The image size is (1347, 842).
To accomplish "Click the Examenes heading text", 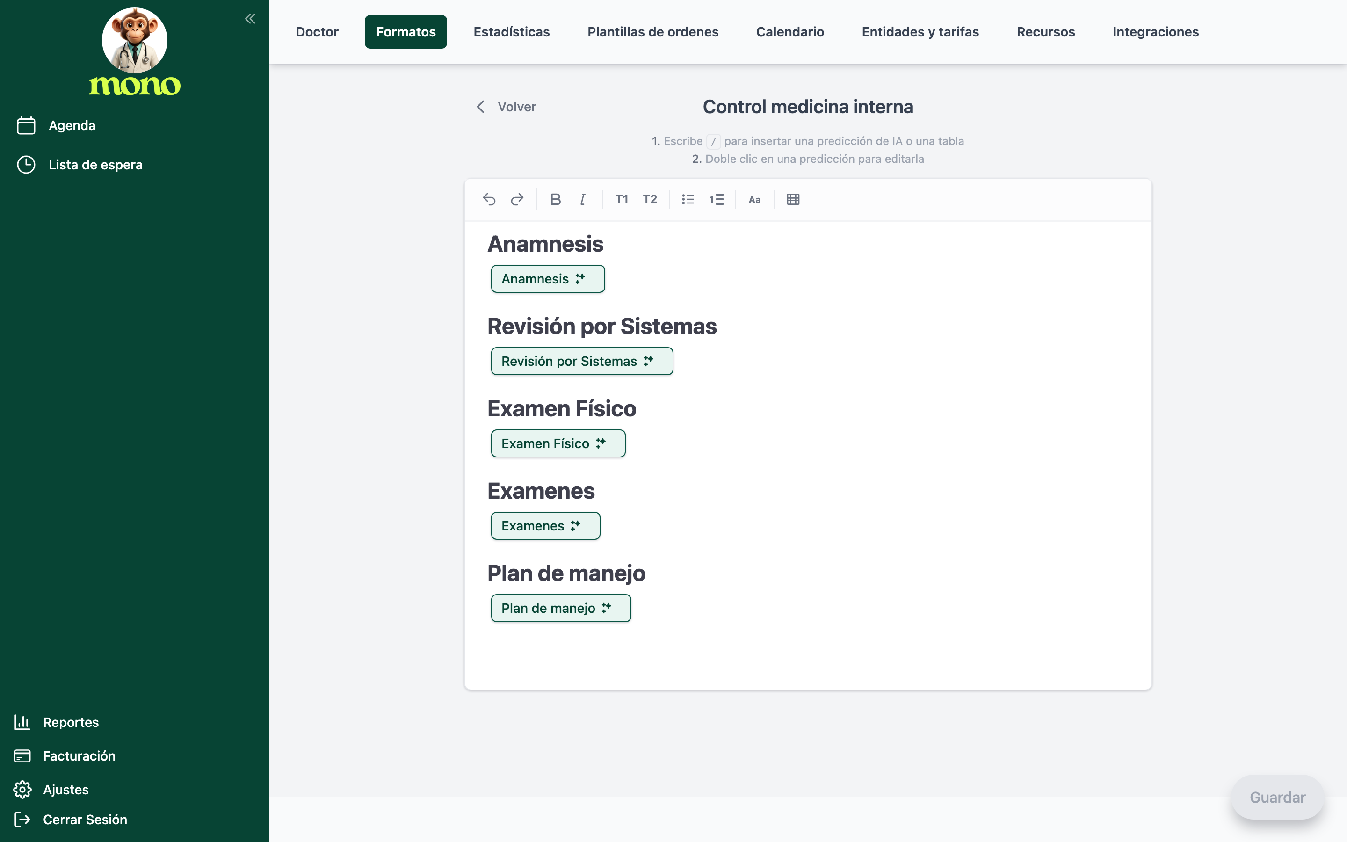I will click(541, 491).
